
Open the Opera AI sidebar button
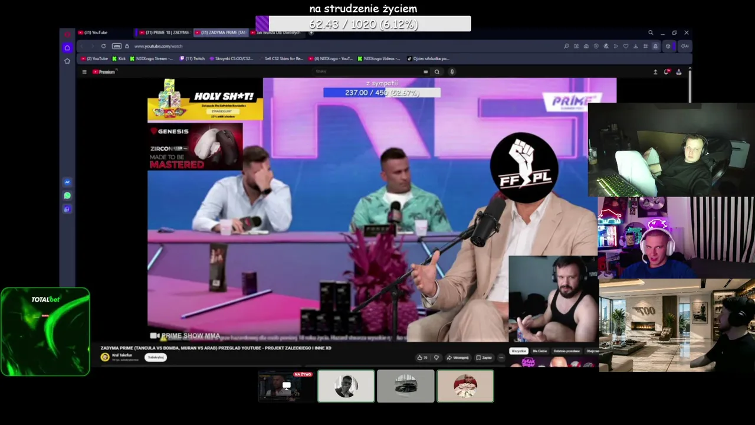[685, 46]
